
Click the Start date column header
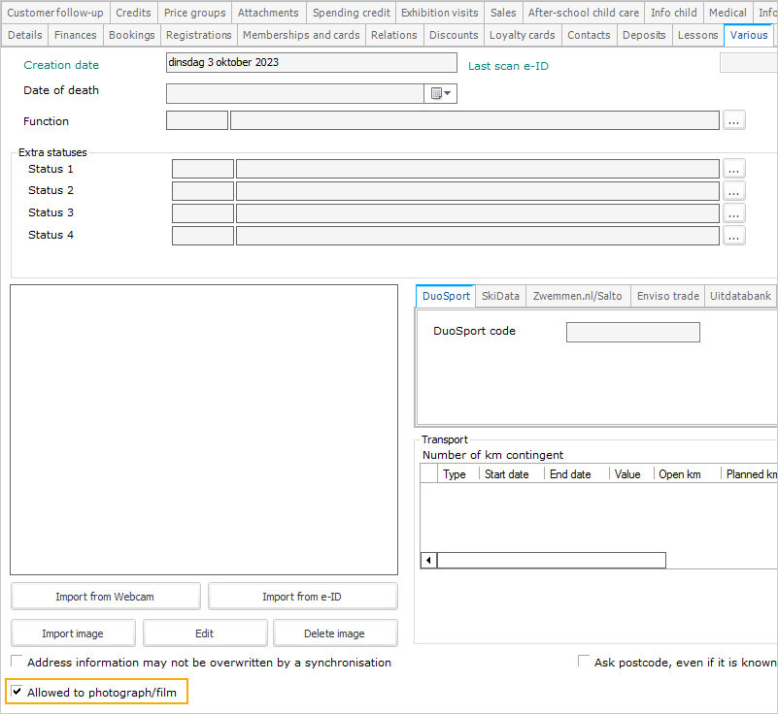[x=507, y=474]
